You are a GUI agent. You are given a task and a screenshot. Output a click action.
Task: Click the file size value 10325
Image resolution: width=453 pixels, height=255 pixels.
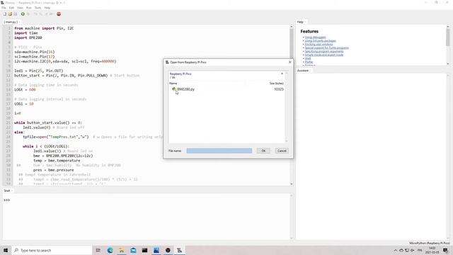279,89
